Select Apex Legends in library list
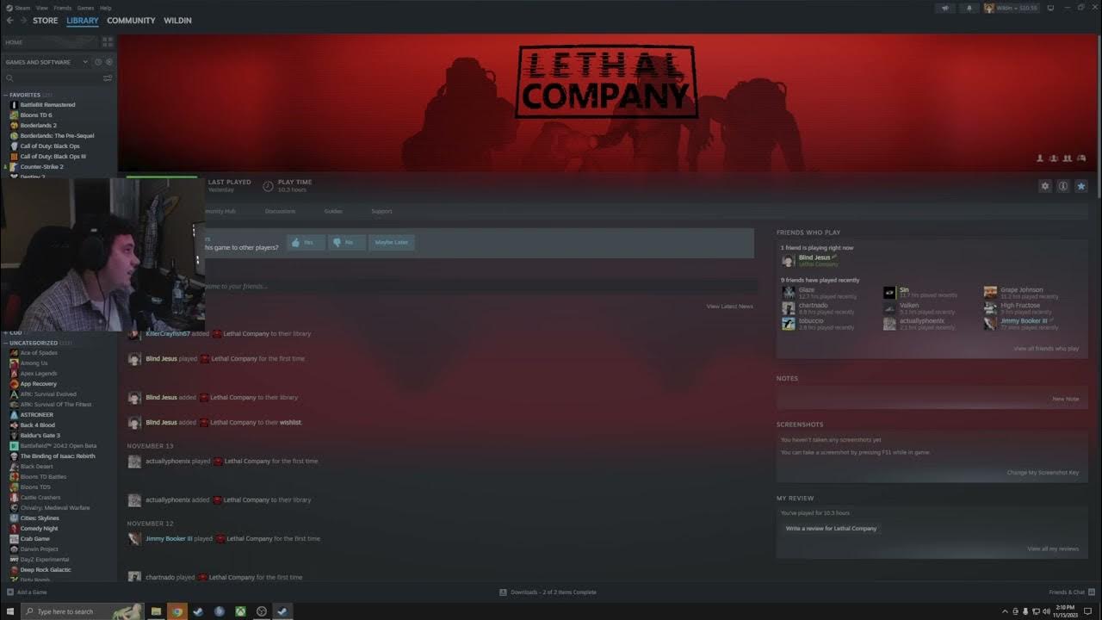The height and width of the screenshot is (620, 1102). pos(39,374)
